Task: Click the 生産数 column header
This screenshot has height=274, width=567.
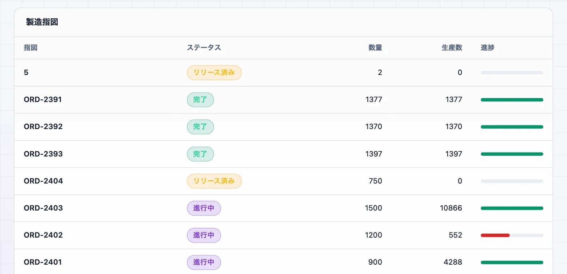Action: point(452,48)
